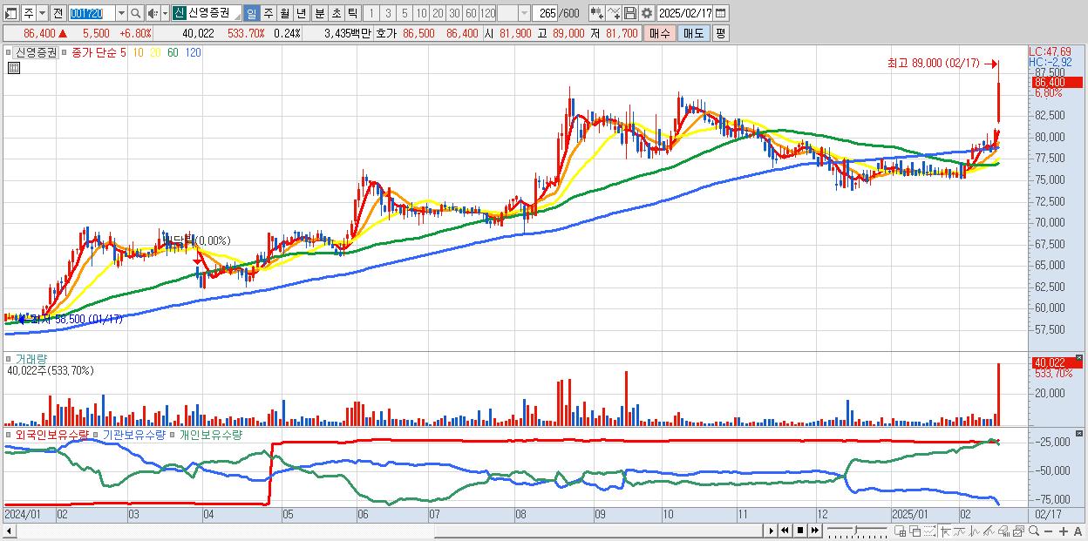
Task: Select the 년 (yearly) period toggle
Action: [301, 13]
